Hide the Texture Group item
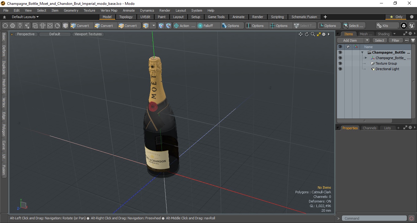This screenshot has height=223, width=417. [340, 63]
